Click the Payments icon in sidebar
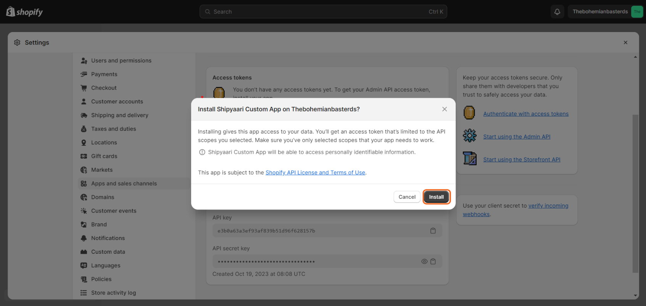The image size is (646, 306). point(84,74)
